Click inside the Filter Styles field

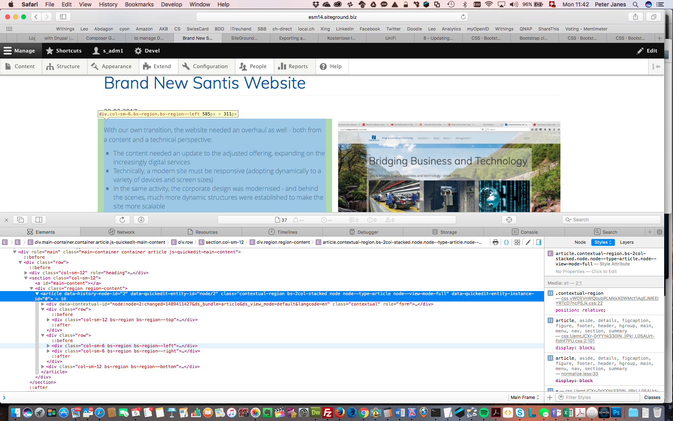pos(598,397)
